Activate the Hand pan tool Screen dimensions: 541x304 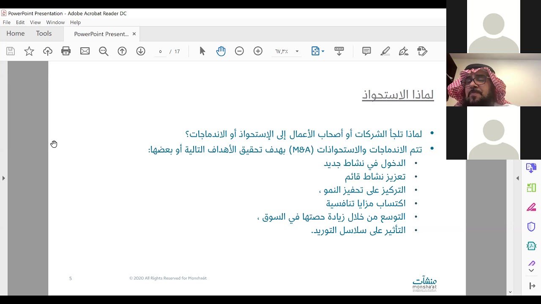point(221,51)
